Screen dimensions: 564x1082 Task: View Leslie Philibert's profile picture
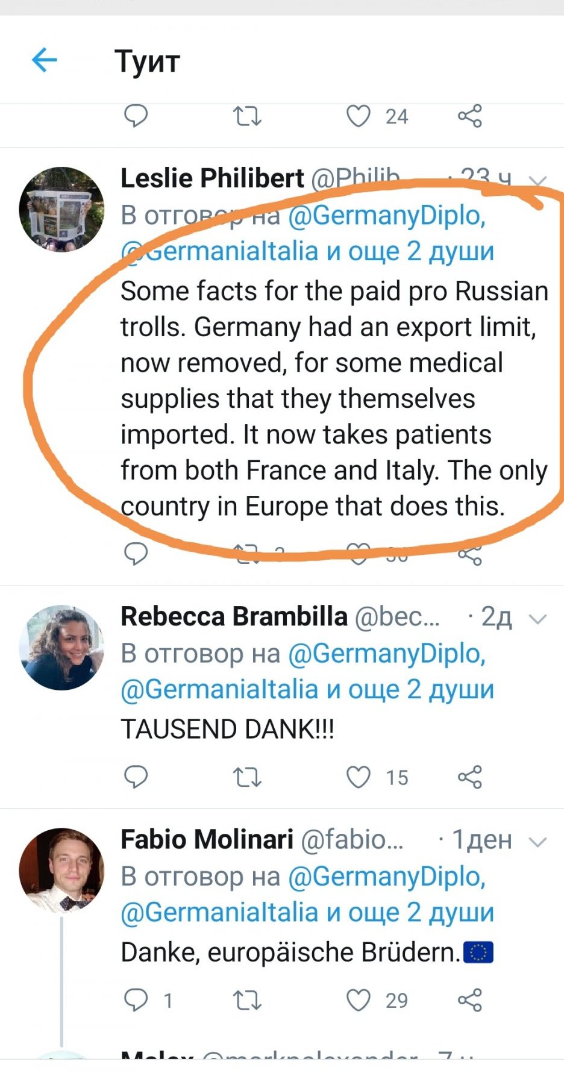click(x=61, y=209)
